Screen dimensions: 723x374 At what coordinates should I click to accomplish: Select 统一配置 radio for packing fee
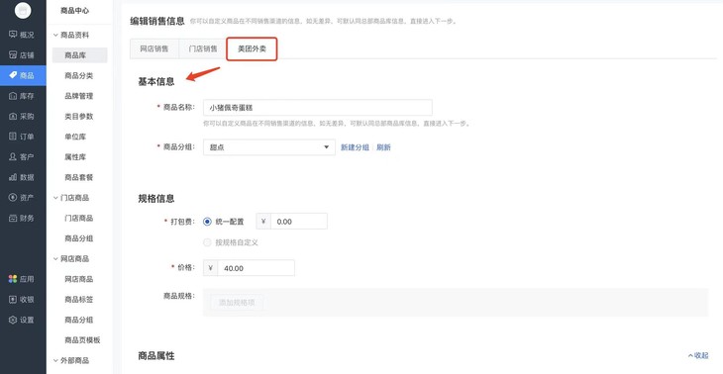pyautogui.click(x=207, y=222)
